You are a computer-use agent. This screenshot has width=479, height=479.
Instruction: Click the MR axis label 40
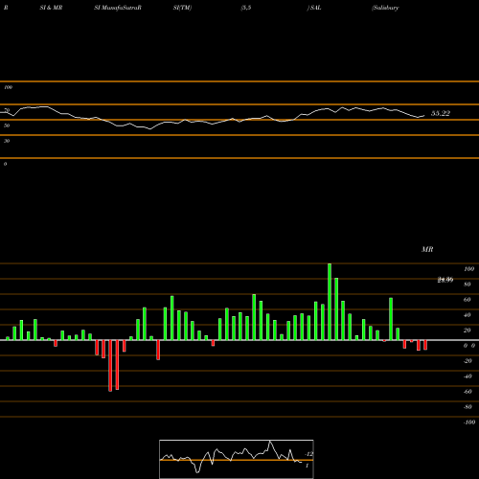click(x=468, y=315)
